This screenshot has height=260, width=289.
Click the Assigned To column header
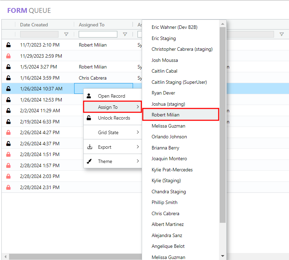point(92,25)
